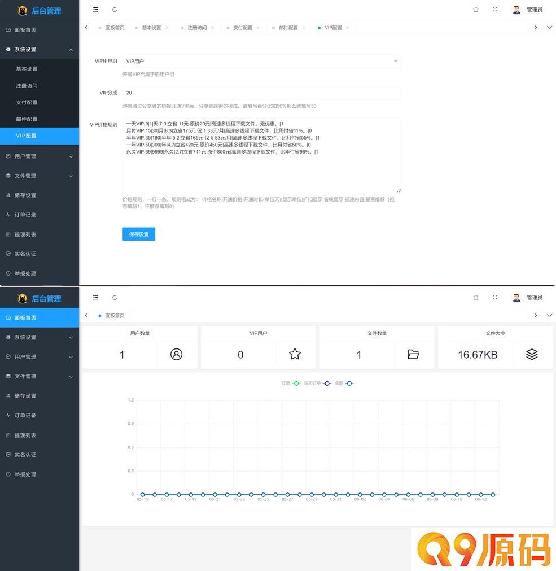The height and width of the screenshot is (571, 556).
Task: Select 基本设置 in sidebar submenu
Action: [40, 69]
